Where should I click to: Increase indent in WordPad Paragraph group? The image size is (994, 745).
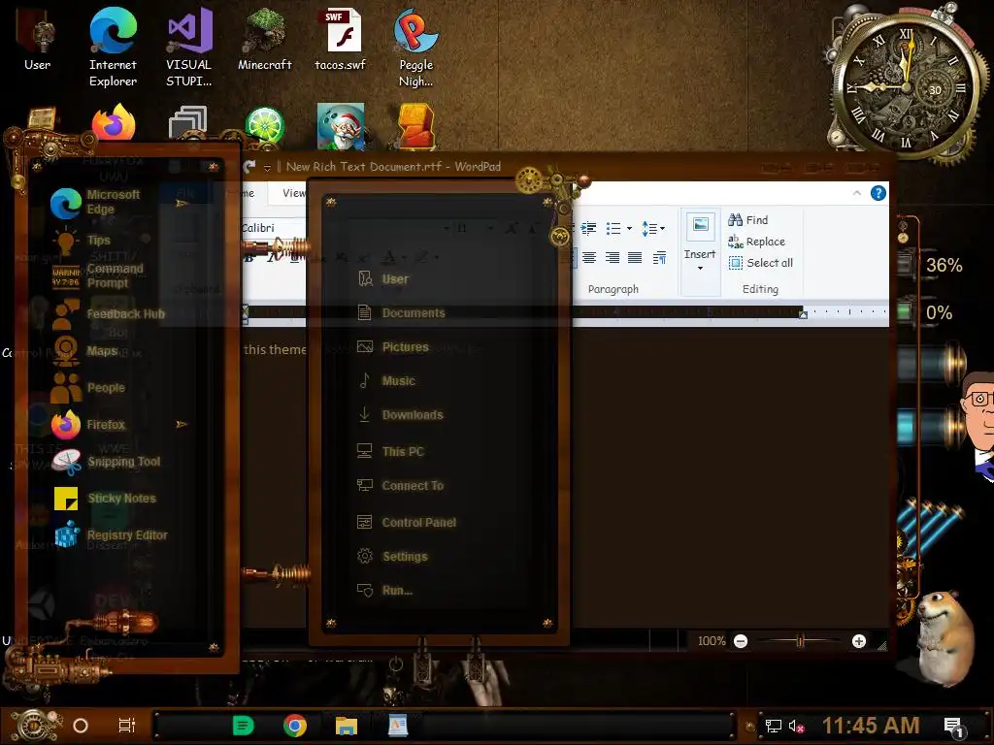pos(588,228)
